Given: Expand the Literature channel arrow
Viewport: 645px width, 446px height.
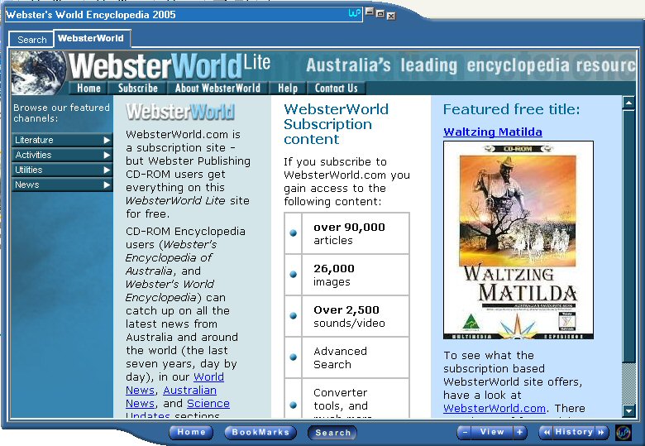Looking at the screenshot, I should [x=107, y=141].
